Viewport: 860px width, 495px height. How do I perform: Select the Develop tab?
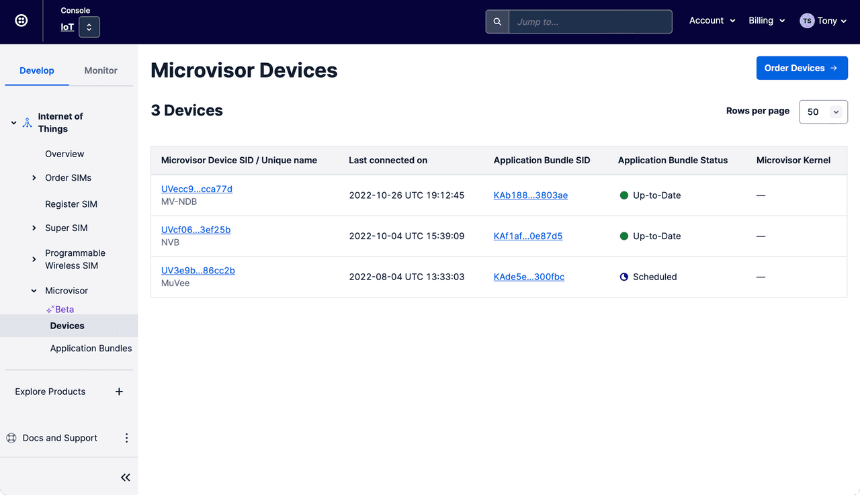pyautogui.click(x=36, y=70)
